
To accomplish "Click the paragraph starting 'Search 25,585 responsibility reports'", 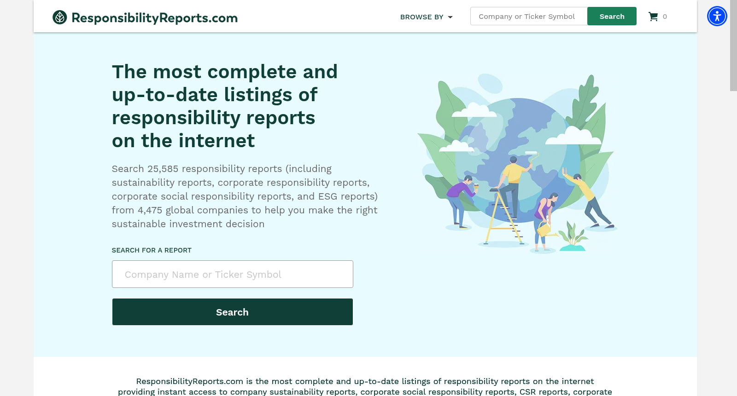I will [x=245, y=196].
